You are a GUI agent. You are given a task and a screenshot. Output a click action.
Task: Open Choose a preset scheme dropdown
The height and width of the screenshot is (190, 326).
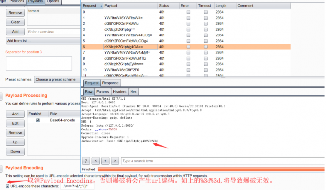coord(57,80)
